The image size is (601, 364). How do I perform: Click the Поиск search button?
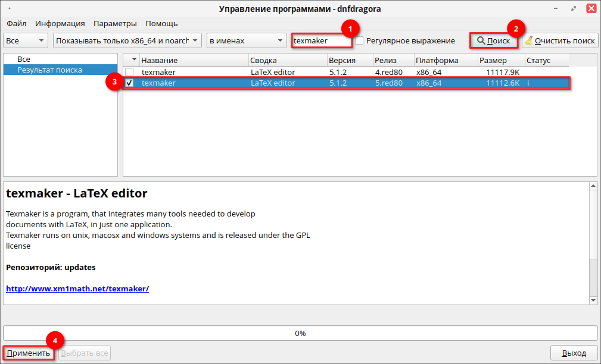pyautogui.click(x=494, y=40)
